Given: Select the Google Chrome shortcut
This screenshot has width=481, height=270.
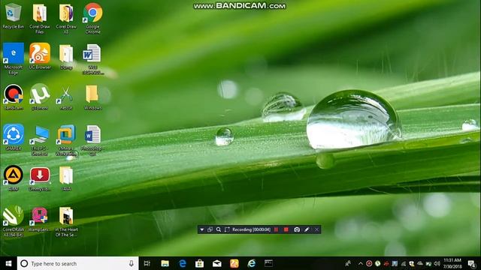Looking at the screenshot, I should (92, 18).
